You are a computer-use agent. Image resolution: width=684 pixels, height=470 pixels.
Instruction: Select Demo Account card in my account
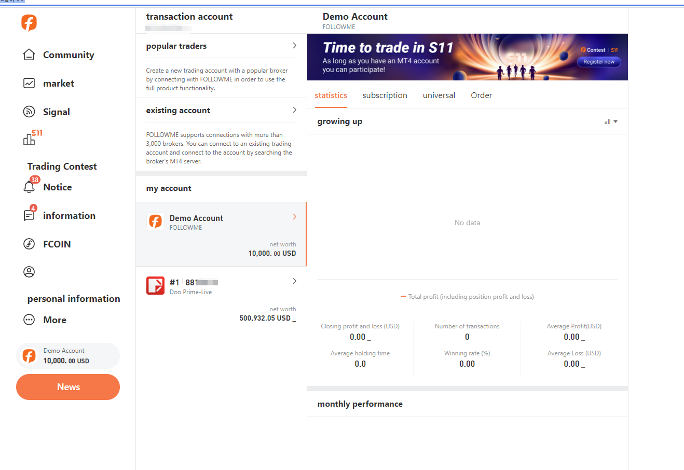click(x=221, y=234)
